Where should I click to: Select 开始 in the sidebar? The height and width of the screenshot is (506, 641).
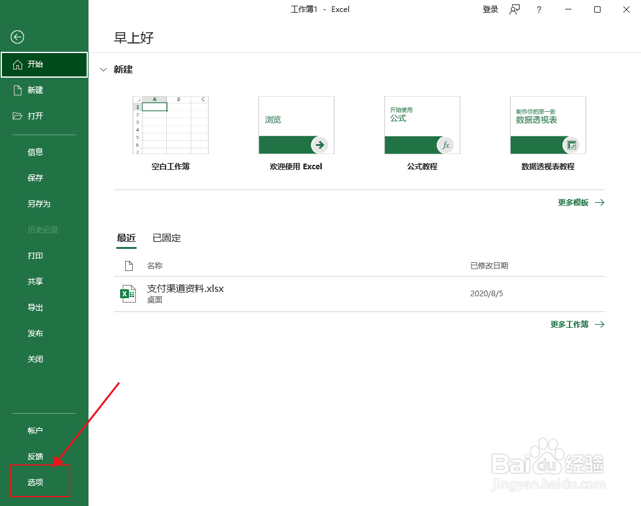(44, 64)
